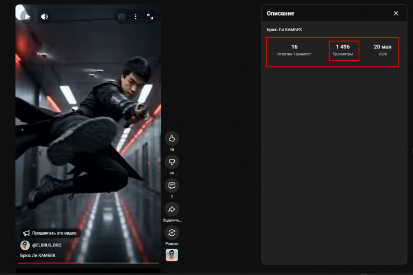Click the 16 count under like button

(172, 150)
